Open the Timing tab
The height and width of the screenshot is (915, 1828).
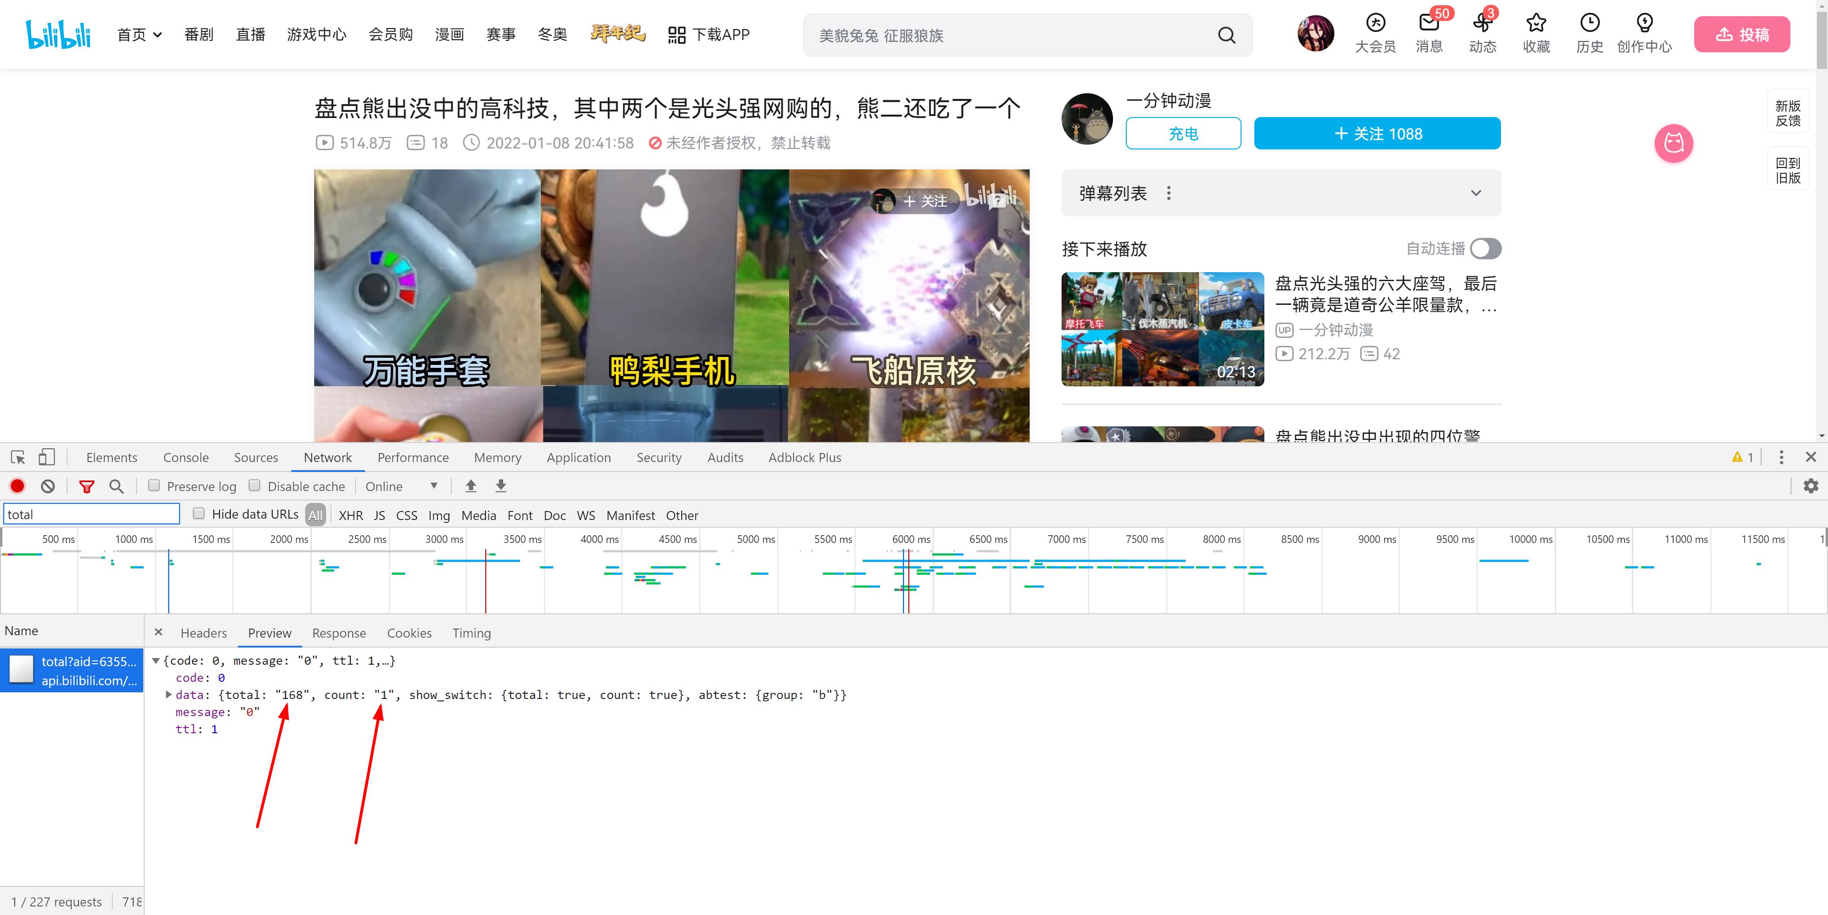point(472,633)
